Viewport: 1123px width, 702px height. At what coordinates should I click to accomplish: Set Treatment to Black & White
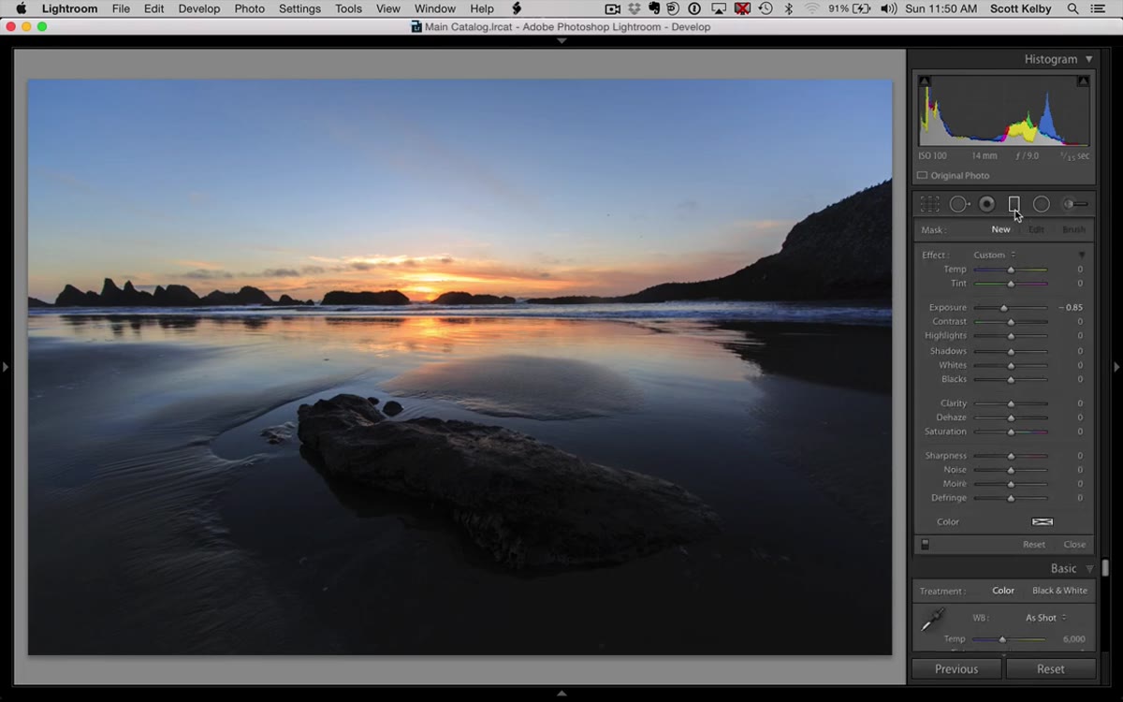coord(1059,591)
